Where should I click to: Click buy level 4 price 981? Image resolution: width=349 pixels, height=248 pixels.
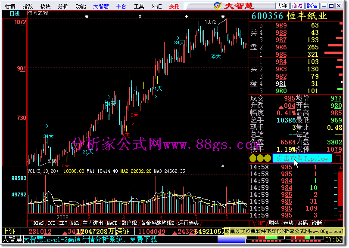pos(281,84)
